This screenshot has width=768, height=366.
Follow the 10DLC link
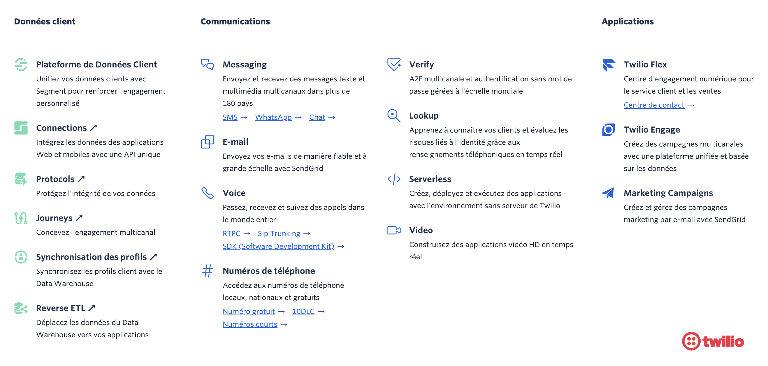(303, 312)
